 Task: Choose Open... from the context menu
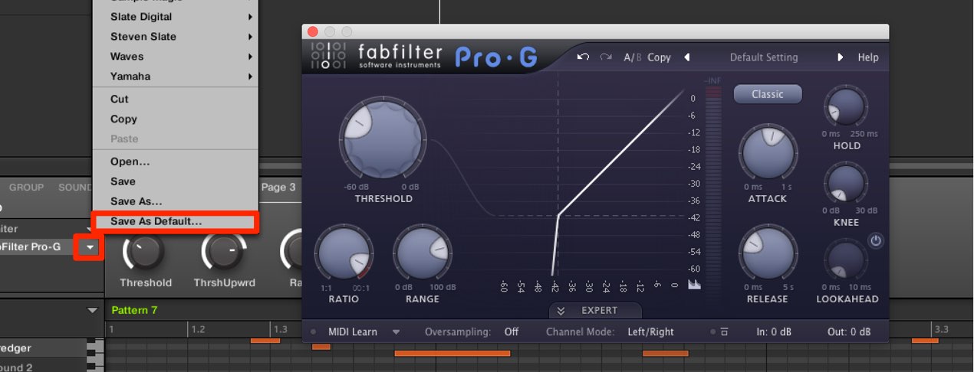pyautogui.click(x=175, y=162)
